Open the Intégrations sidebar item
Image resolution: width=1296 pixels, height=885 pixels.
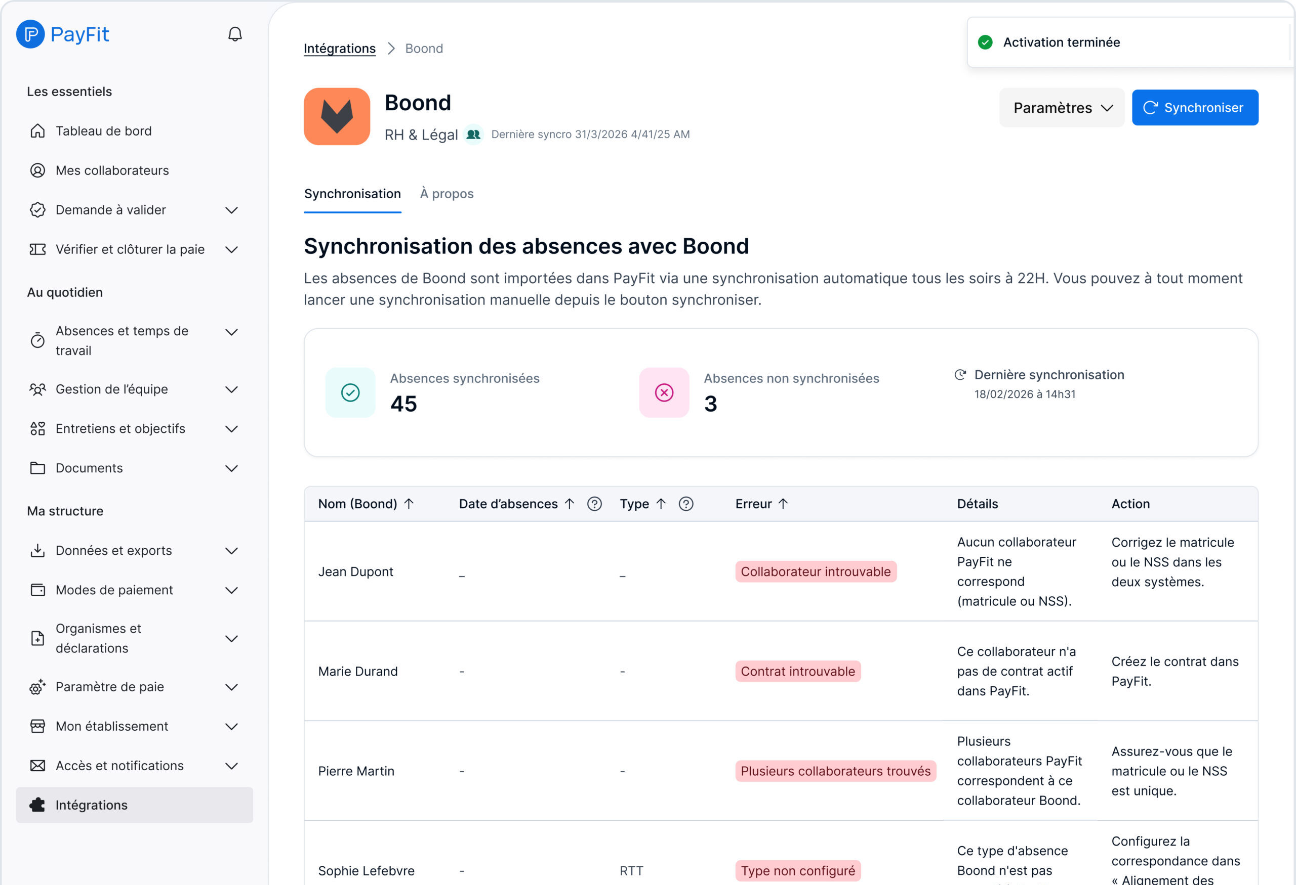(x=134, y=806)
